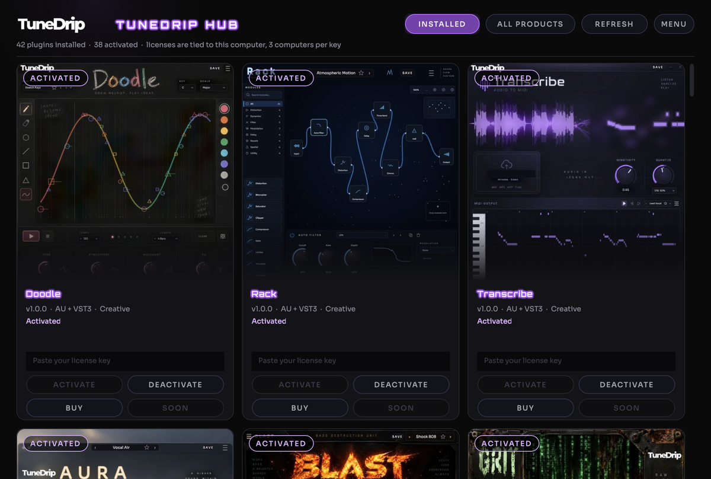Pick the circle shape tool in Doodle

tap(25, 138)
